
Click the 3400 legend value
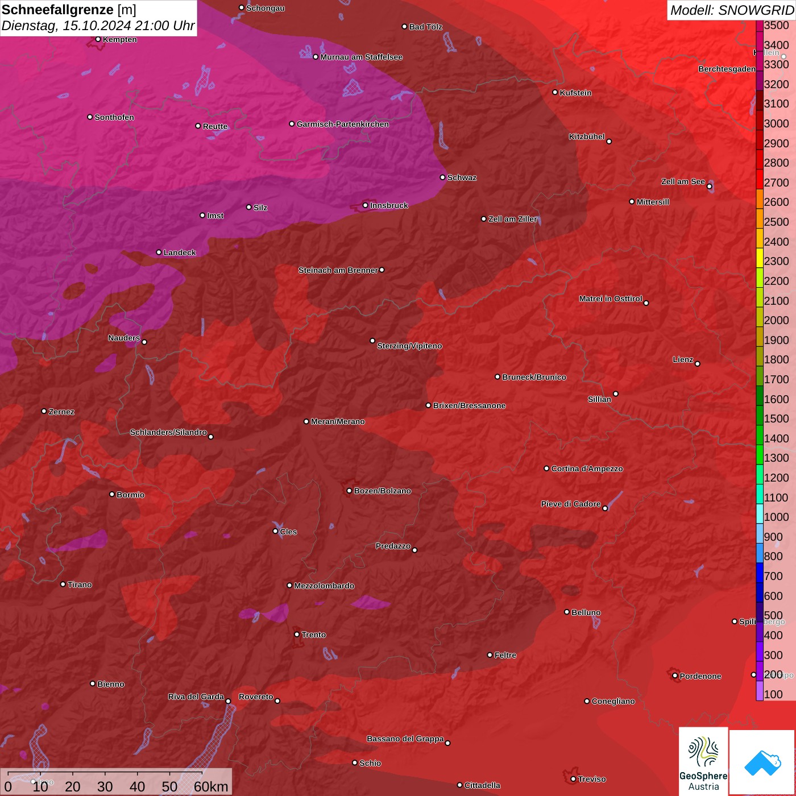pyautogui.click(x=777, y=45)
